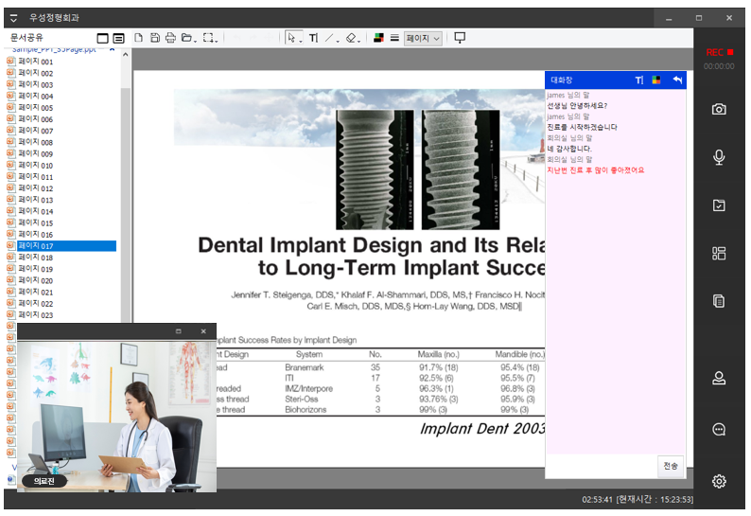Select the text tool in the toolbar

pos(313,38)
